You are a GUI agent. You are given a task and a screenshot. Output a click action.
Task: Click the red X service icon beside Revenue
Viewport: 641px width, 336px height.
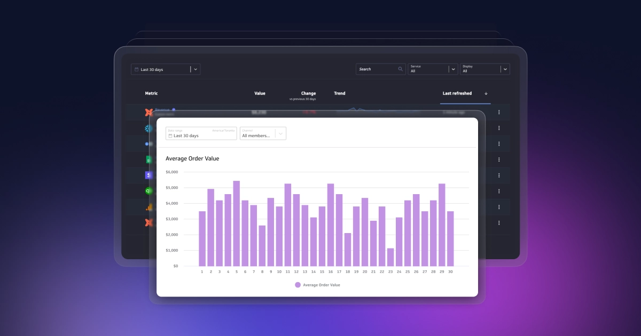(x=148, y=112)
